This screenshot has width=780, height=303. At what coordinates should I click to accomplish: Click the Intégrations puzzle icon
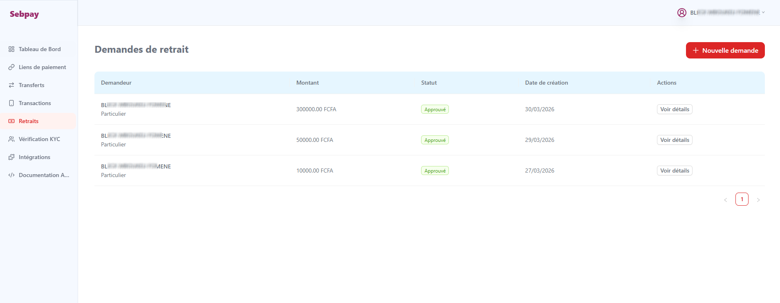pyautogui.click(x=11, y=157)
